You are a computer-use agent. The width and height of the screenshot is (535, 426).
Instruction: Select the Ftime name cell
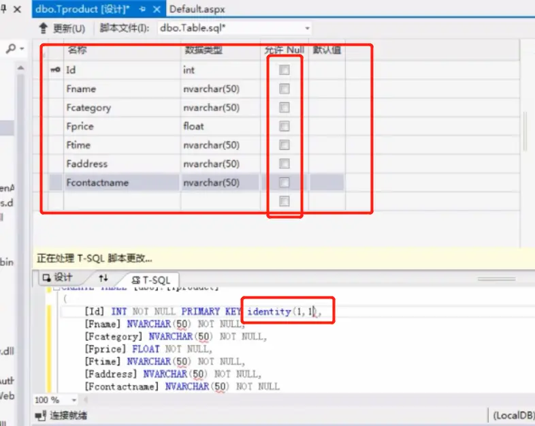[122, 145]
